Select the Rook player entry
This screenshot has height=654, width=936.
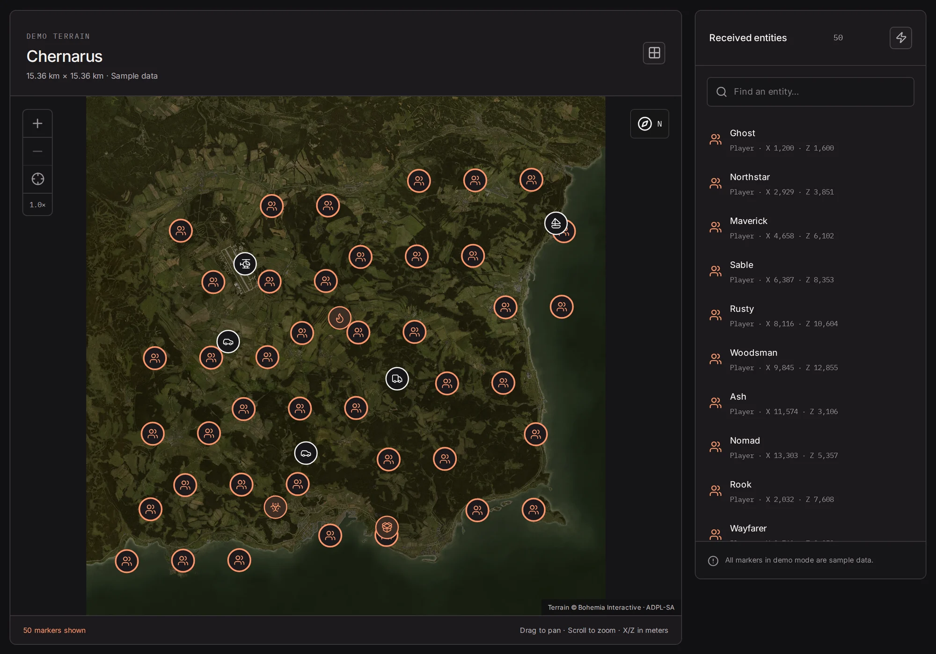click(x=810, y=492)
